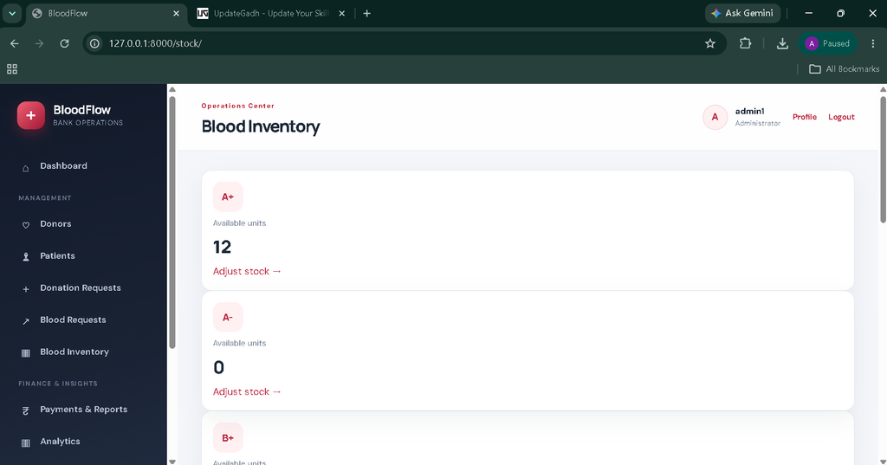Viewport: 887px width, 465px height.
Task: Click the grid icon beside Blood Inventory
Action: coord(25,353)
